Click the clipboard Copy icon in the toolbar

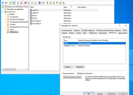(21, 3)
